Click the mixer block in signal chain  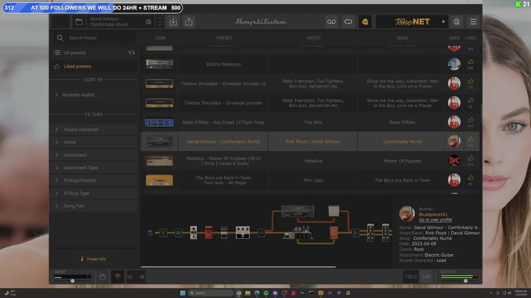[356, 233]
